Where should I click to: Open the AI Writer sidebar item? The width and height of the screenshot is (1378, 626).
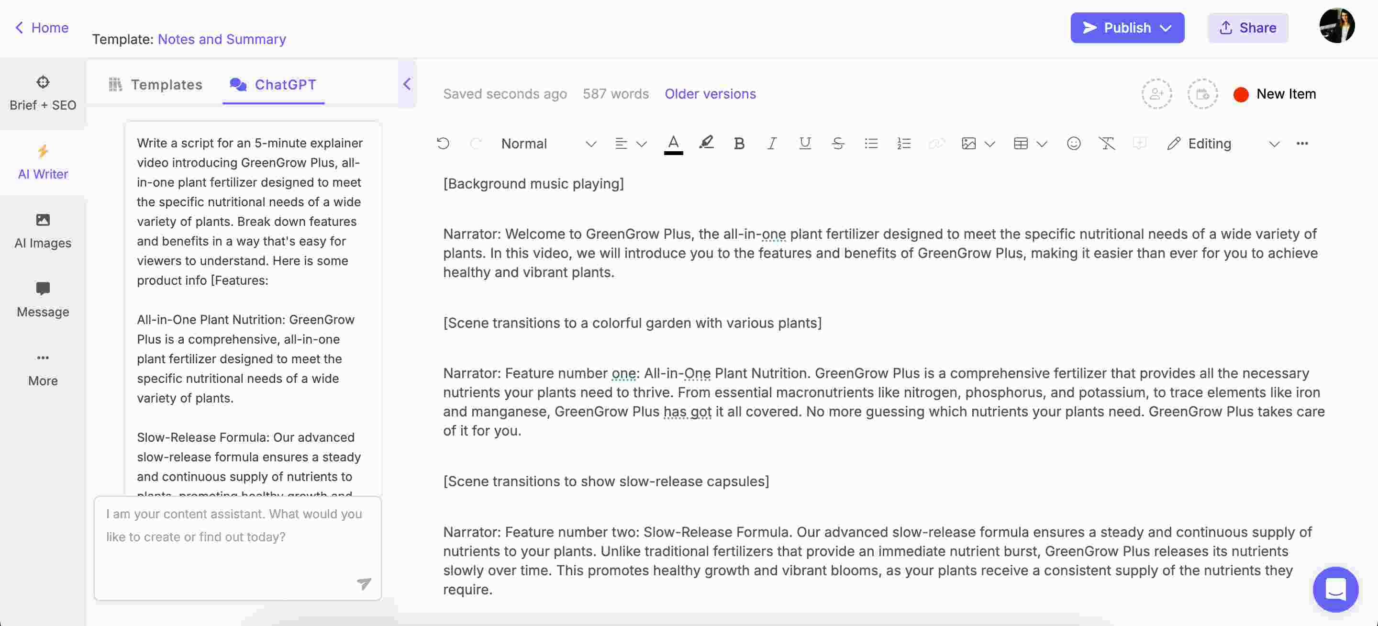(43, 163)
